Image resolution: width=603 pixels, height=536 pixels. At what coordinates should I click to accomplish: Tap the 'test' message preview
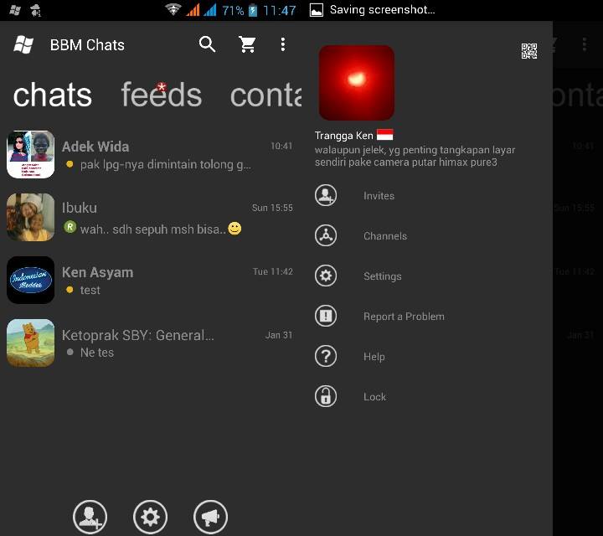click(90, 290)
